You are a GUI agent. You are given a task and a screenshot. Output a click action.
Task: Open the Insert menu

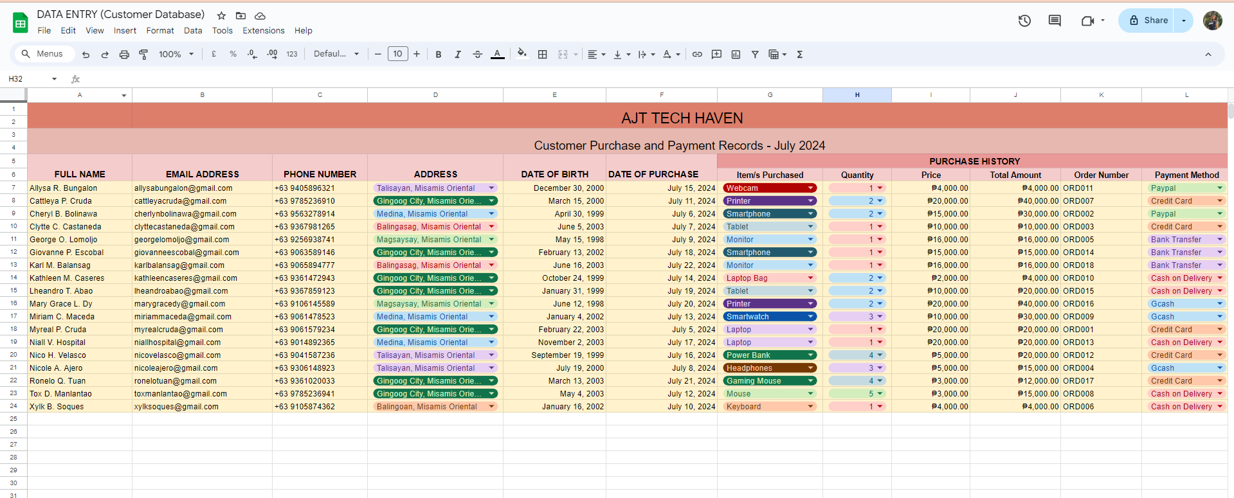[x=125, y=30]
